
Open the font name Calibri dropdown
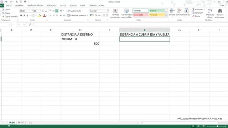[x=32, y=11]
